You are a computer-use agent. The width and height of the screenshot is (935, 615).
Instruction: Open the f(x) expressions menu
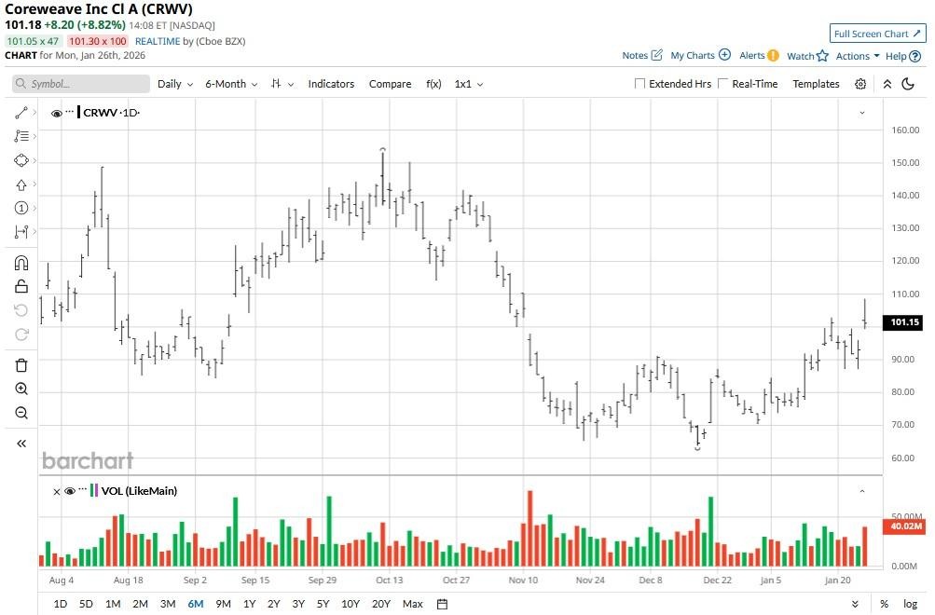coord(433,84)
